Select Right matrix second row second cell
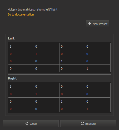Viewport: 119px width, 130px height. [47, 94]
